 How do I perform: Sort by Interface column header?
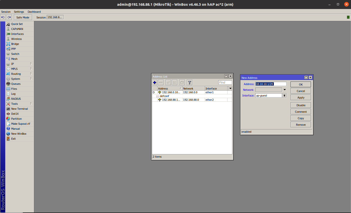click(216, 89)
